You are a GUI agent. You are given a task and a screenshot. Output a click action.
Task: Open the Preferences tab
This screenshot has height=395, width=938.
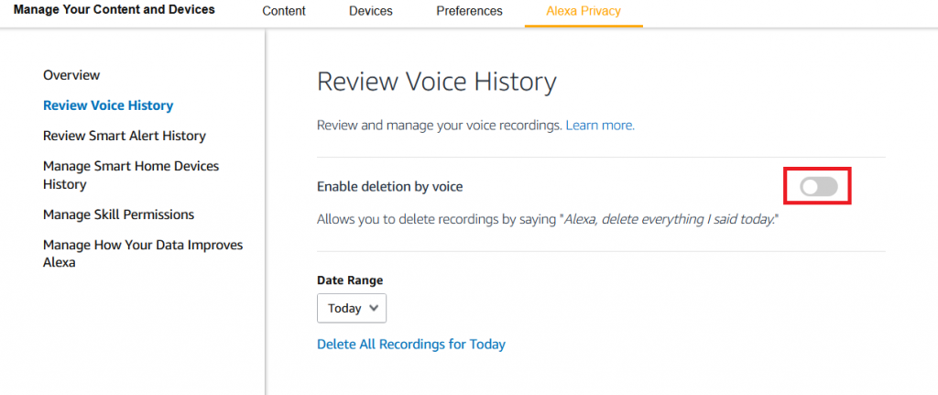click(469, 11)
